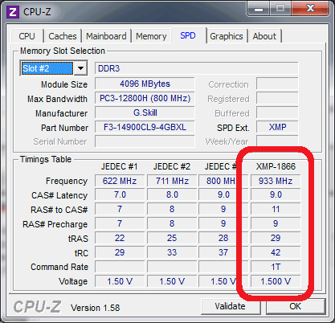Click the JEDEC #1 tRAS value 22
This screenshot has width=335, height=323.
(x=120, y=238)
